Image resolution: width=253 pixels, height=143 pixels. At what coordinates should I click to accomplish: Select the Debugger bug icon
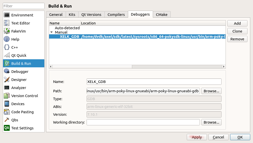pyautogui.click(x=7, y=72)
